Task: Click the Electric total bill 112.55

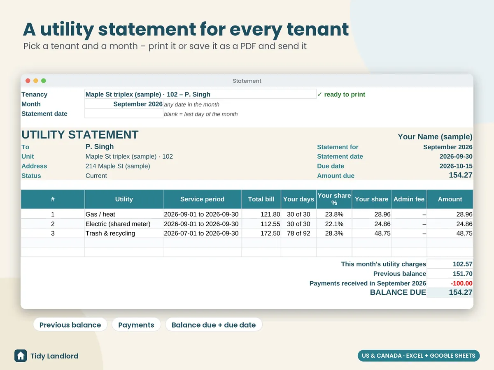Action: point(261,224)
